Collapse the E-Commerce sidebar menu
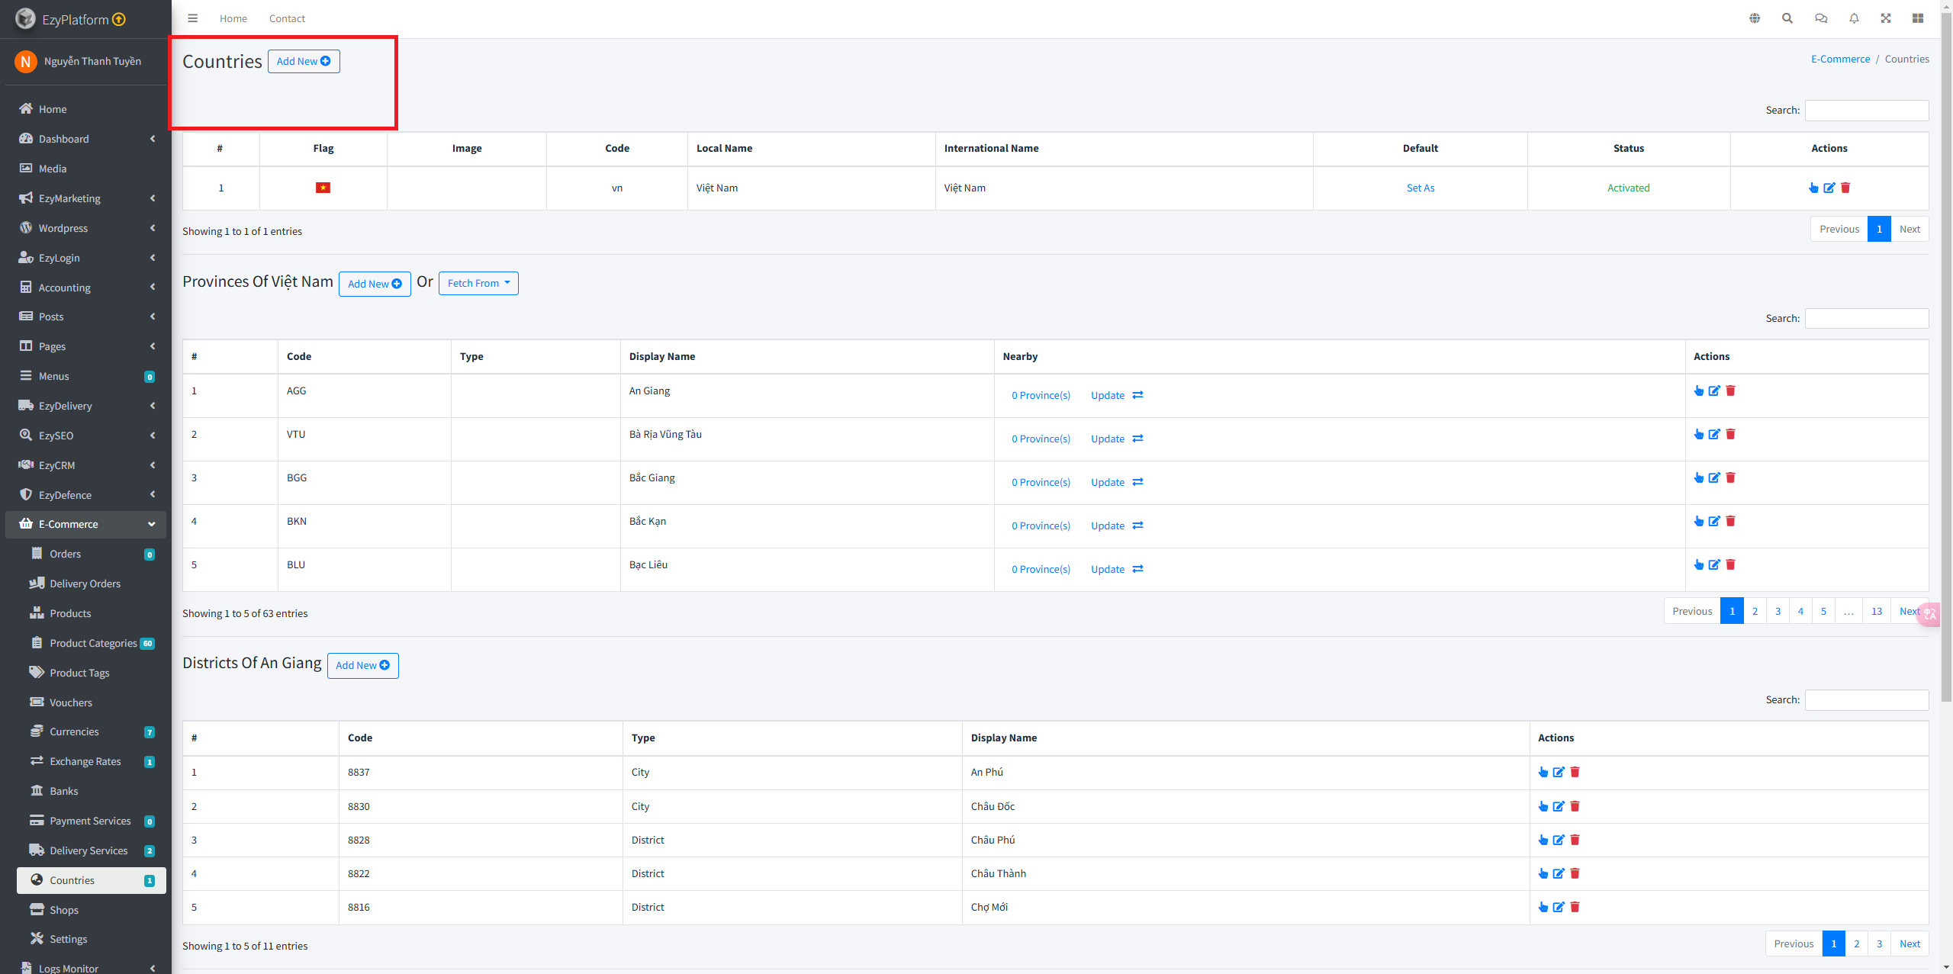The image size is (1953, 974). click(x=85, y=524)
